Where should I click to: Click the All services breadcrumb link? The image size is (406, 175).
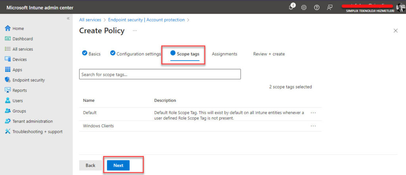(x=90, y=20)
